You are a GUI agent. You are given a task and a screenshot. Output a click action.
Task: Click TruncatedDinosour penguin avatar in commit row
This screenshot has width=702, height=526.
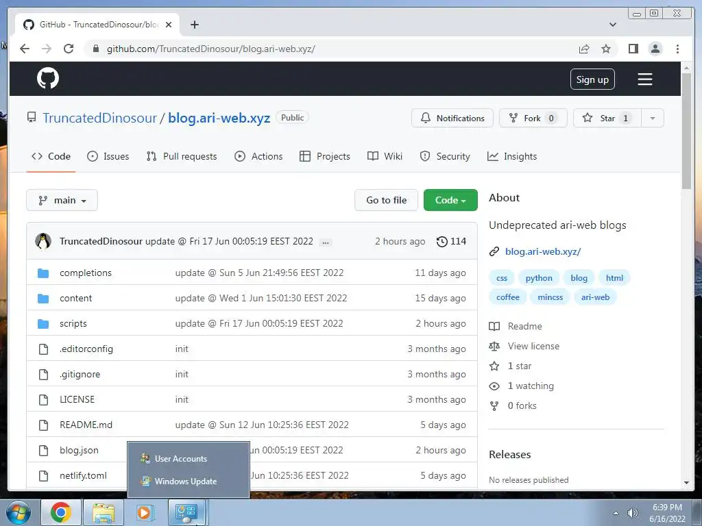pyautogui.click(x=43, y=241)
